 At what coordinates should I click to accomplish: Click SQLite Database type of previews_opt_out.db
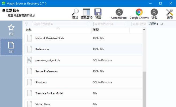tap(102, 60)
